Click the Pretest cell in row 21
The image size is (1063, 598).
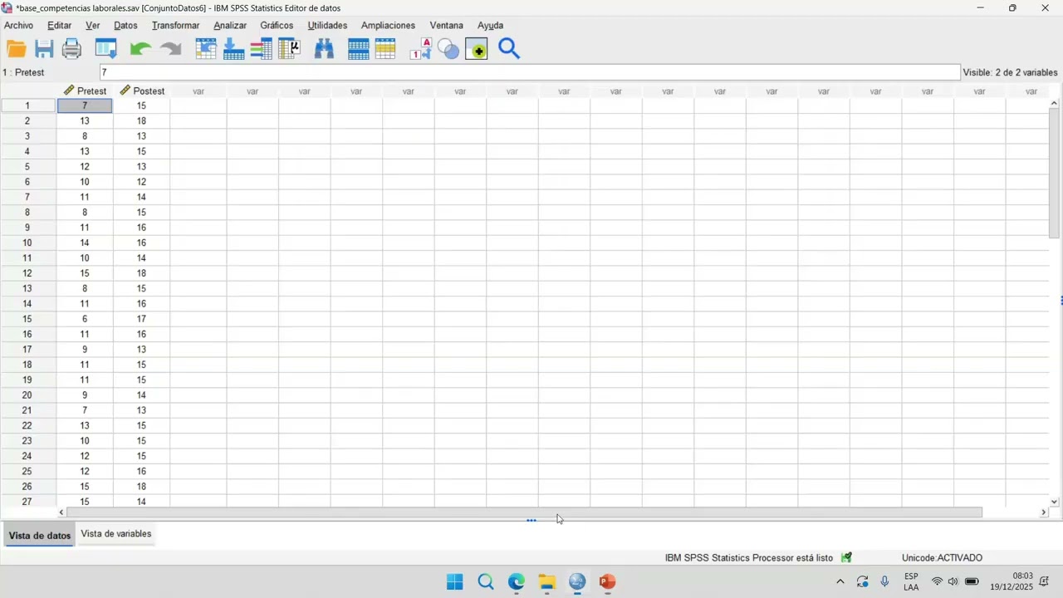pos(85,410)
